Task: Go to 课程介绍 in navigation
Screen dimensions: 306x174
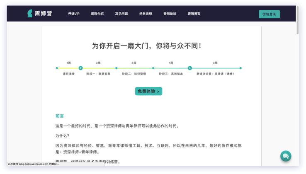Action: click(x=97, y=14)
